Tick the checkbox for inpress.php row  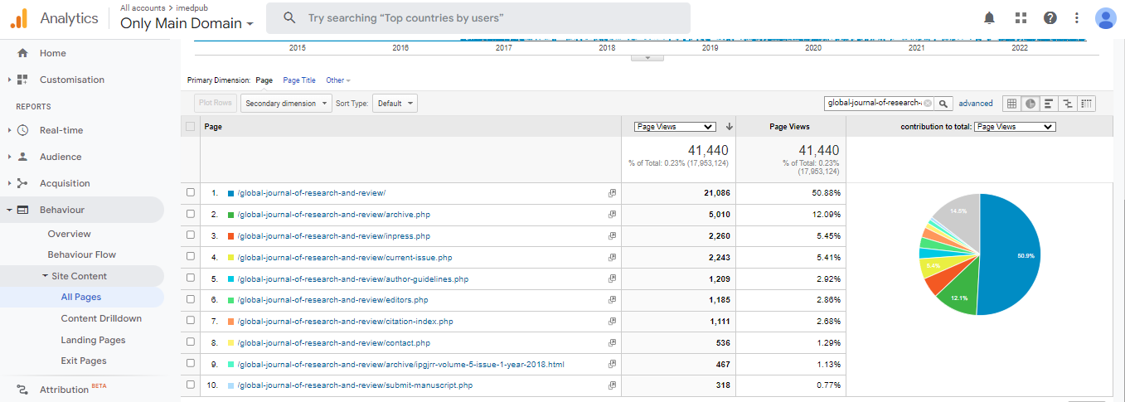[x=191, y=235]
